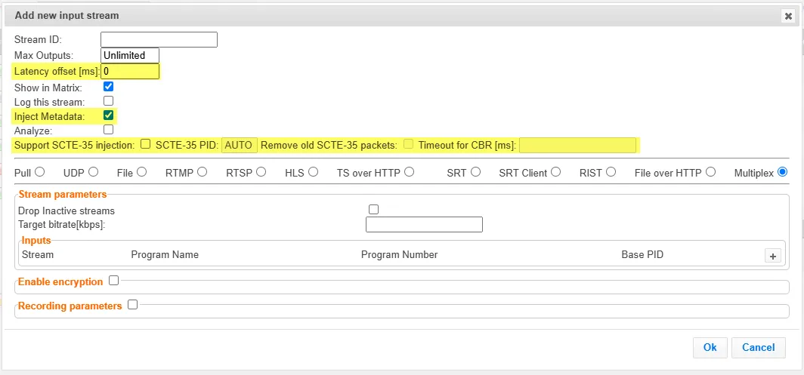Toggle Remove old SCTE-35 packets checkbox
This screenshot has width=804, height=375.
[408, 144]
